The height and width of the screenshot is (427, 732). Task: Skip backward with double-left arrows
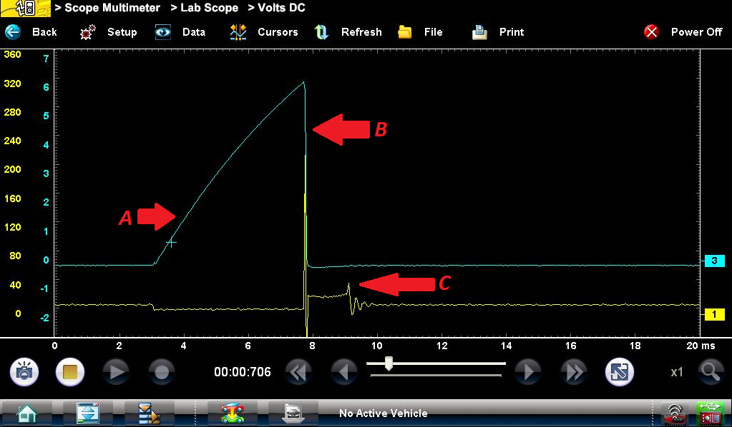coord(299,372)
